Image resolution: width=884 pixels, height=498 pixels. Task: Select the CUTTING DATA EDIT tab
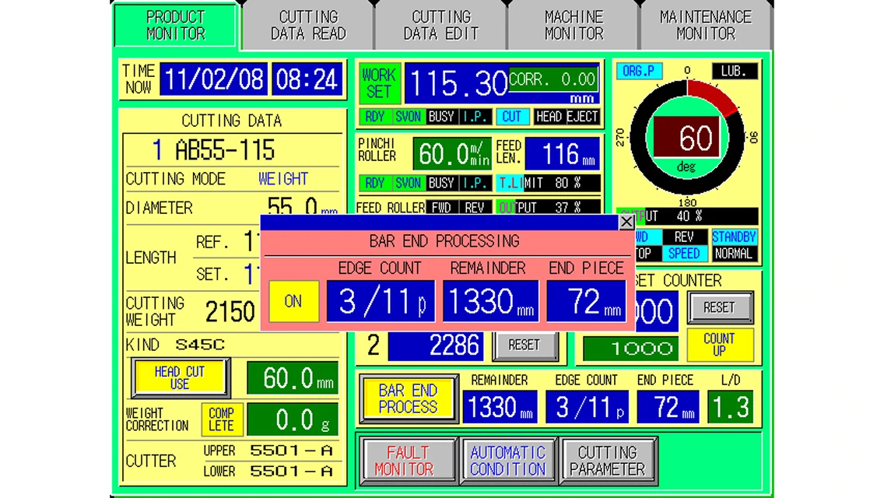pyautogui.click(x=441, y=25)
